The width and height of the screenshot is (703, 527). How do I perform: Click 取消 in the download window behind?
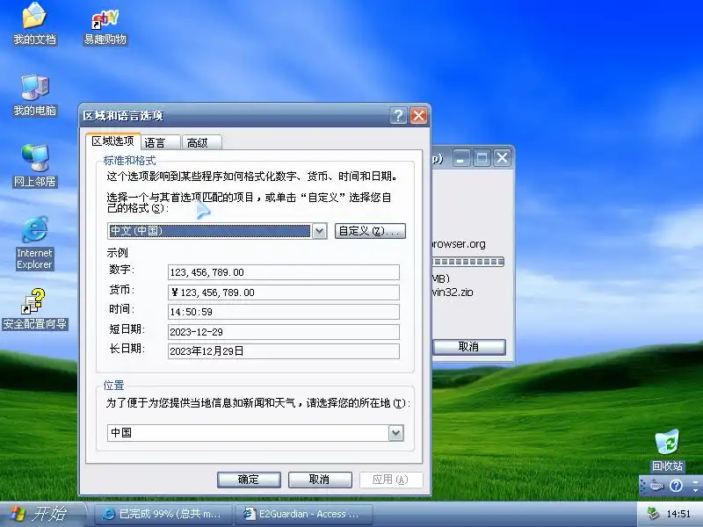pos(469,347)
